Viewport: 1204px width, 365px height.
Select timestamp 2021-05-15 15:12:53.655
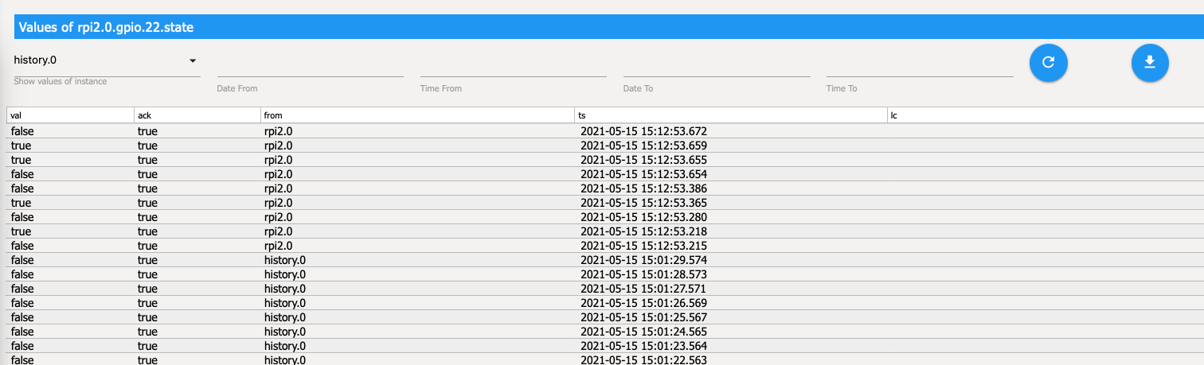(643, 160)
